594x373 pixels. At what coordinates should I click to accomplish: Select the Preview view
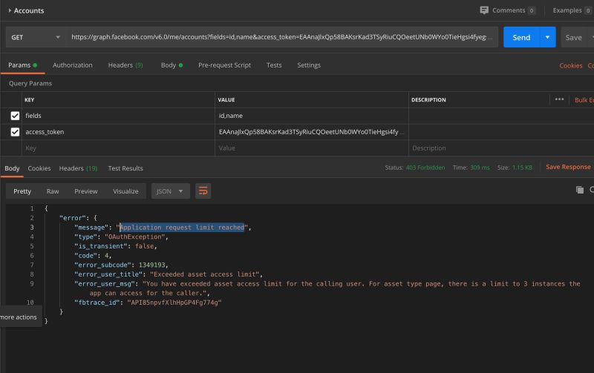86,191
